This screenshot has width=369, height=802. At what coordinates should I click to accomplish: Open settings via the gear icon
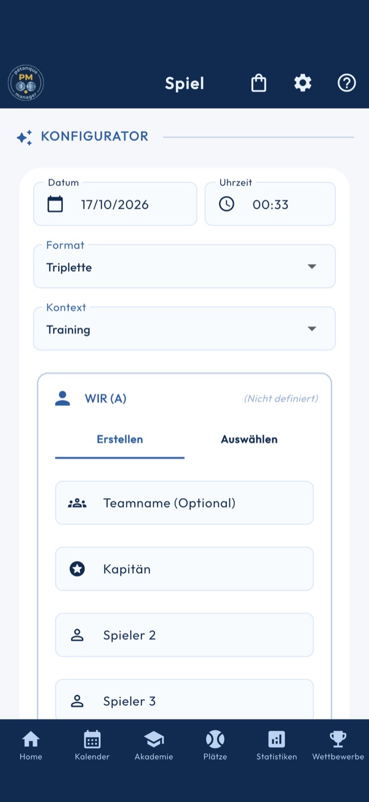pos(303,83)
